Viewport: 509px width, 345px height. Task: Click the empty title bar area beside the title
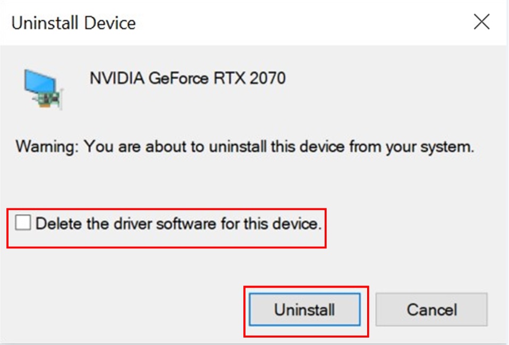click(x=302, y=22)
